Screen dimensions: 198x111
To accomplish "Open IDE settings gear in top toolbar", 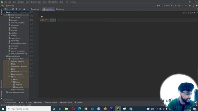I will 194,6.
